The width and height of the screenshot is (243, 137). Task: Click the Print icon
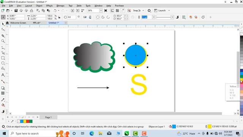point(32,11)
